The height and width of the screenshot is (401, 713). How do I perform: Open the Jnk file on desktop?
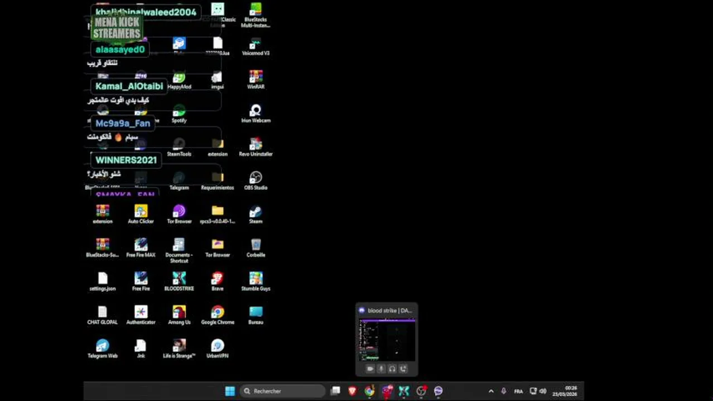tap(141, 349)
